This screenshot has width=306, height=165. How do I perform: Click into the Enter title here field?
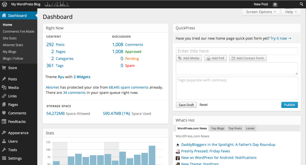(237, 51)
